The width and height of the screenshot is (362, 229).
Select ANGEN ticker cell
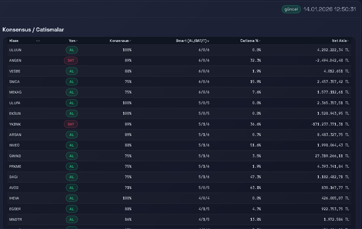pyautogui.click(x=15, y=61)
